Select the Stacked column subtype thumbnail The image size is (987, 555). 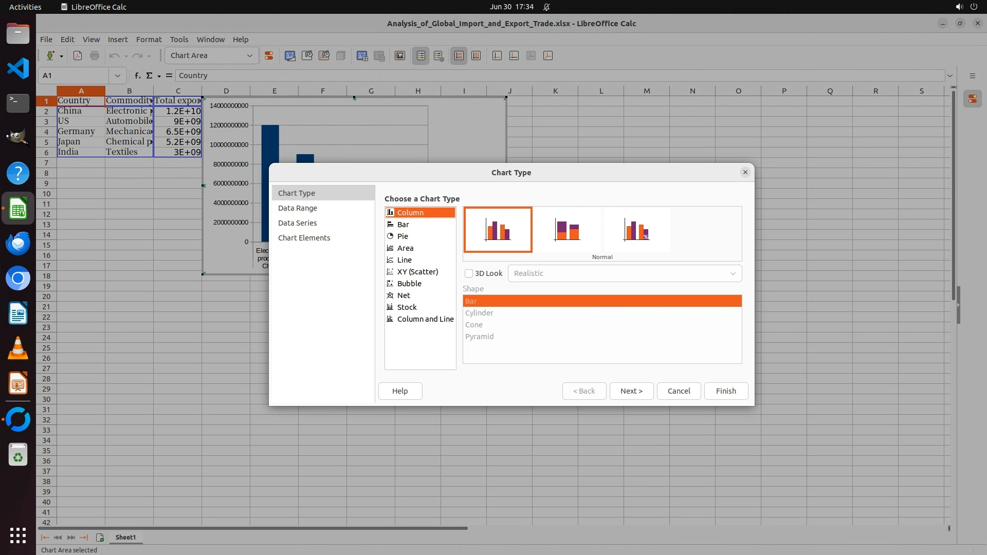coord(567,230)
